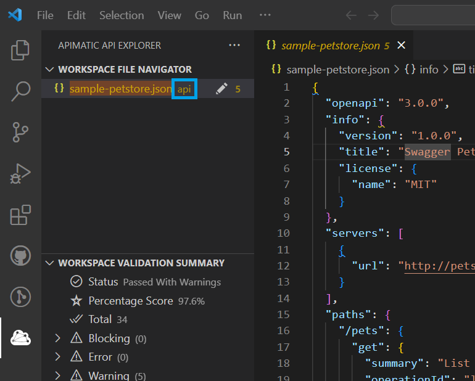475x381 pixels.
Task: Click the info breadcrumb segment
Action: pyautogui.click(x=429, y=70)
